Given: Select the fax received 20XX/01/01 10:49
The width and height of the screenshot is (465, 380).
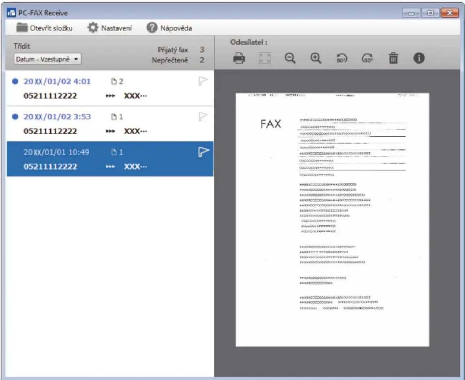Looking at the screenshot, I should (110, 159).
